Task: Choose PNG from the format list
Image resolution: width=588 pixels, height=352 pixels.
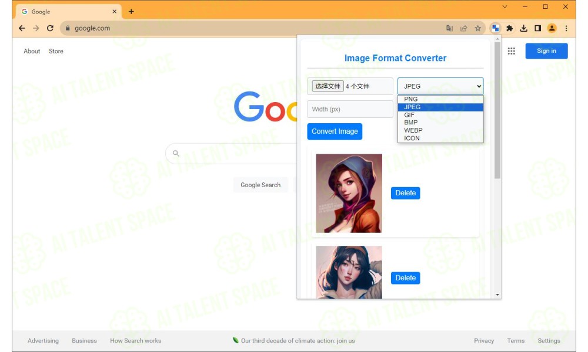Action: [x=440, y=99]
